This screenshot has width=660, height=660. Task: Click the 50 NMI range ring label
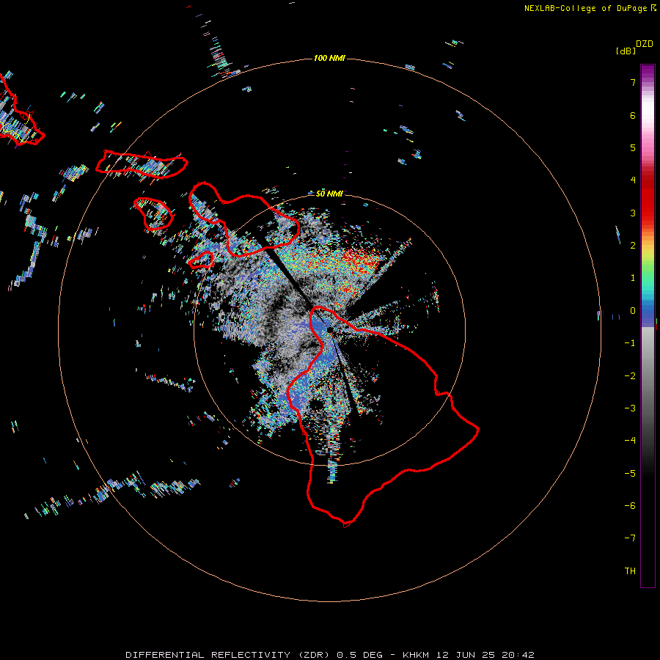(x=329, y=194)
